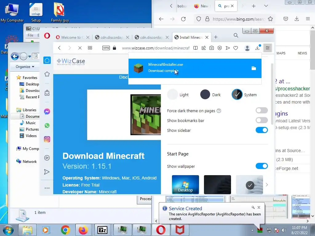Open MinecraftInstaller.exe download entry

[195, 68]
